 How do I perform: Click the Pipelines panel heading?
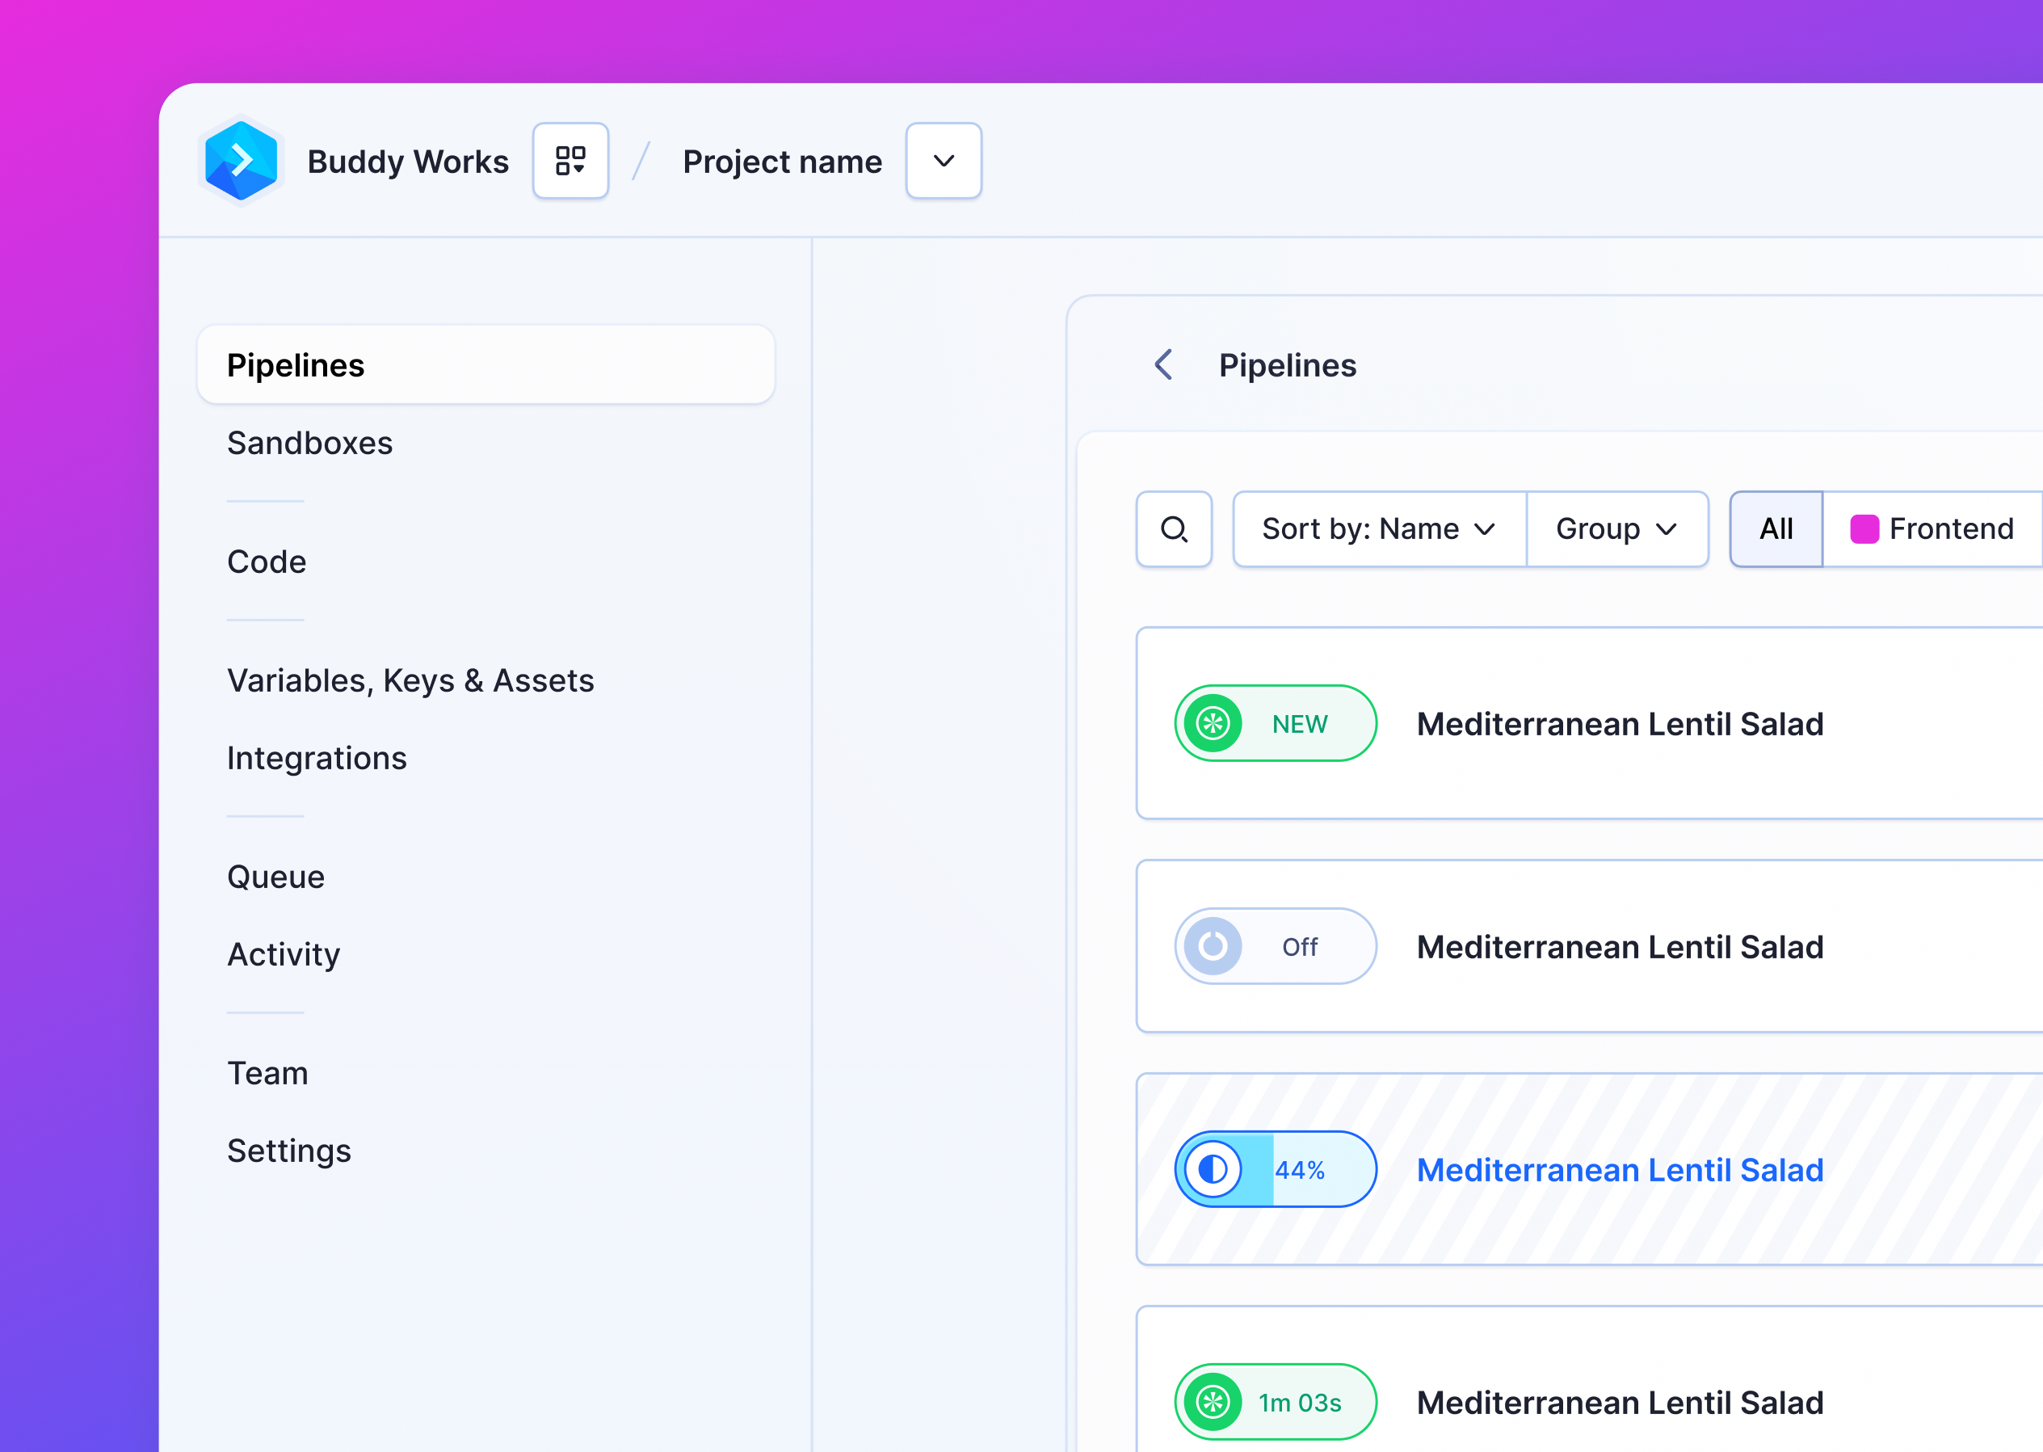point(1287,366)
